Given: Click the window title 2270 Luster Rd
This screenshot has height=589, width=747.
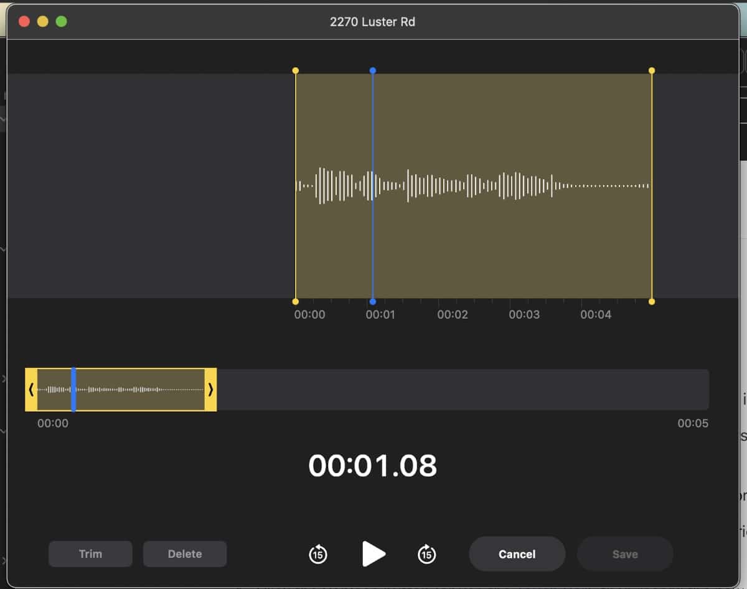Looking at the screenshot, I should coord(372,22).
